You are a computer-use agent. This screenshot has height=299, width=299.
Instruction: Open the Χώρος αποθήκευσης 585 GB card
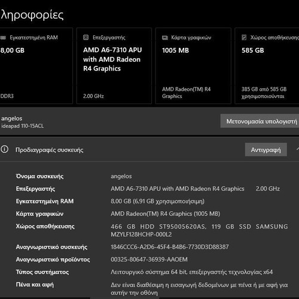(267, 66)
